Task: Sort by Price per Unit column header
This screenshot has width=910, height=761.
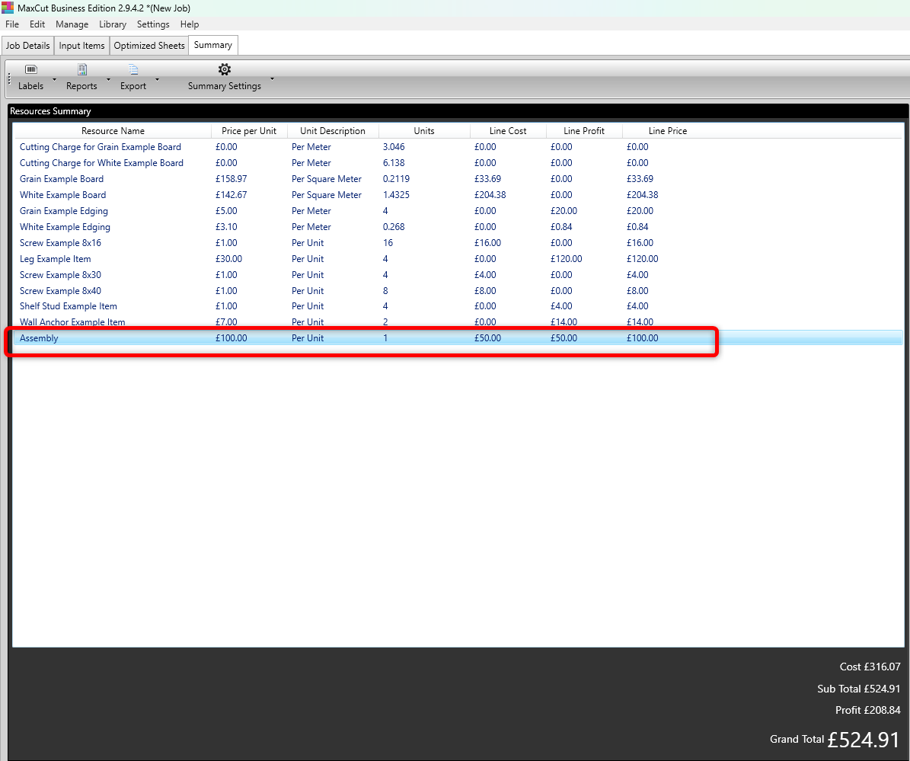Action: pyautogui.click(x=249, y=130)
